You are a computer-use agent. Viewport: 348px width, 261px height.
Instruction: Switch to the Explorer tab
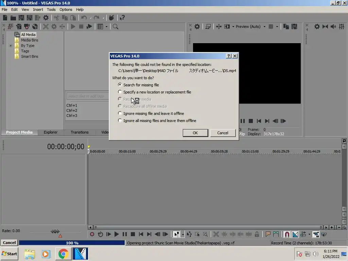51,132
